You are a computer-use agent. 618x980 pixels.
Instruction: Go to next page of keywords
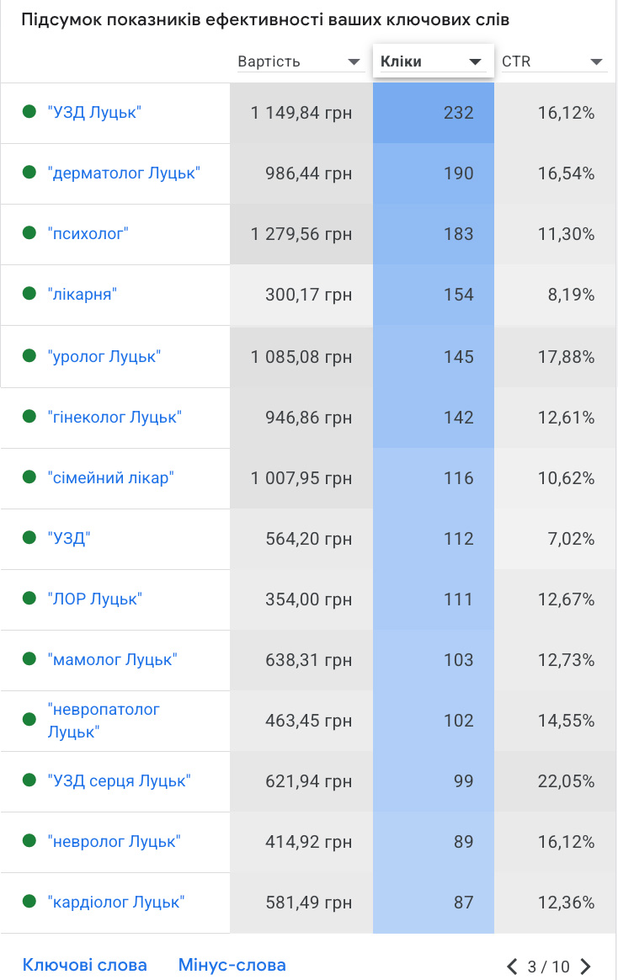click(x=586, y=967)
